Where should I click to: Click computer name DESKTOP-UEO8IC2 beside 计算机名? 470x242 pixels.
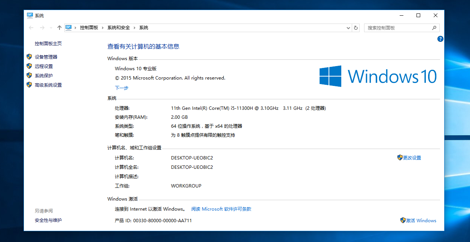click(192, 158)
